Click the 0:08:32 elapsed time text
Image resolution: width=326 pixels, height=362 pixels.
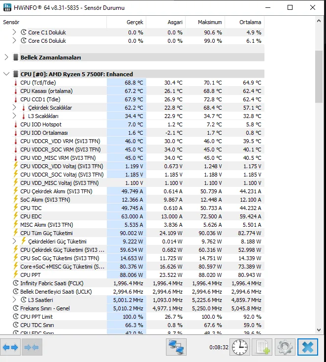point(219,347)
